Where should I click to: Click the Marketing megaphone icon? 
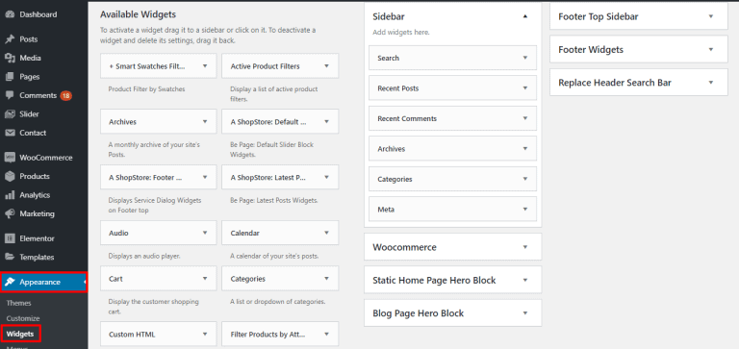point(10,213)
